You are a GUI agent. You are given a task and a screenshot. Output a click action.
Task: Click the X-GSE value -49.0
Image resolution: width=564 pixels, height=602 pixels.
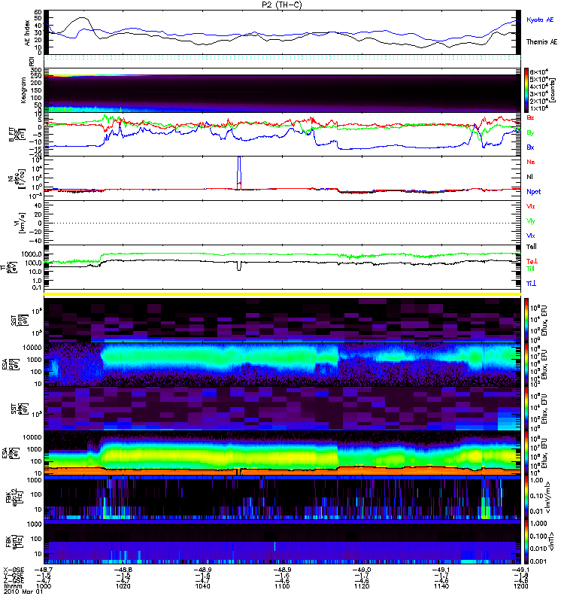(x=362, y=570)
